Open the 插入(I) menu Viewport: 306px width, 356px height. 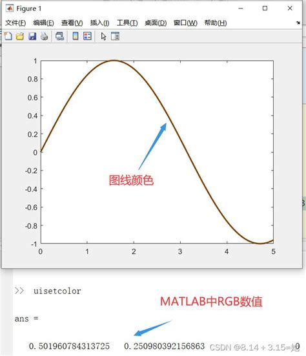99,23
